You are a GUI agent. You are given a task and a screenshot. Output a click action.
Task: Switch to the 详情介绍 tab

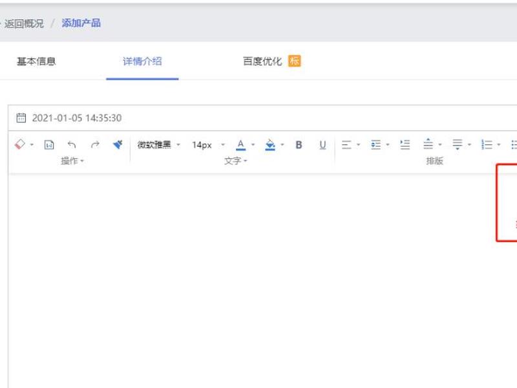pos(142,61)
